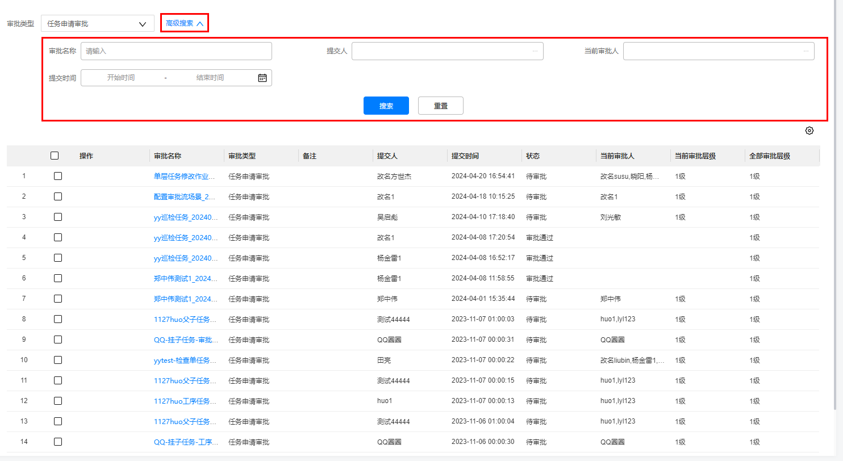
Task: Click the 提交时间 column header
Action: pos(465,156)
